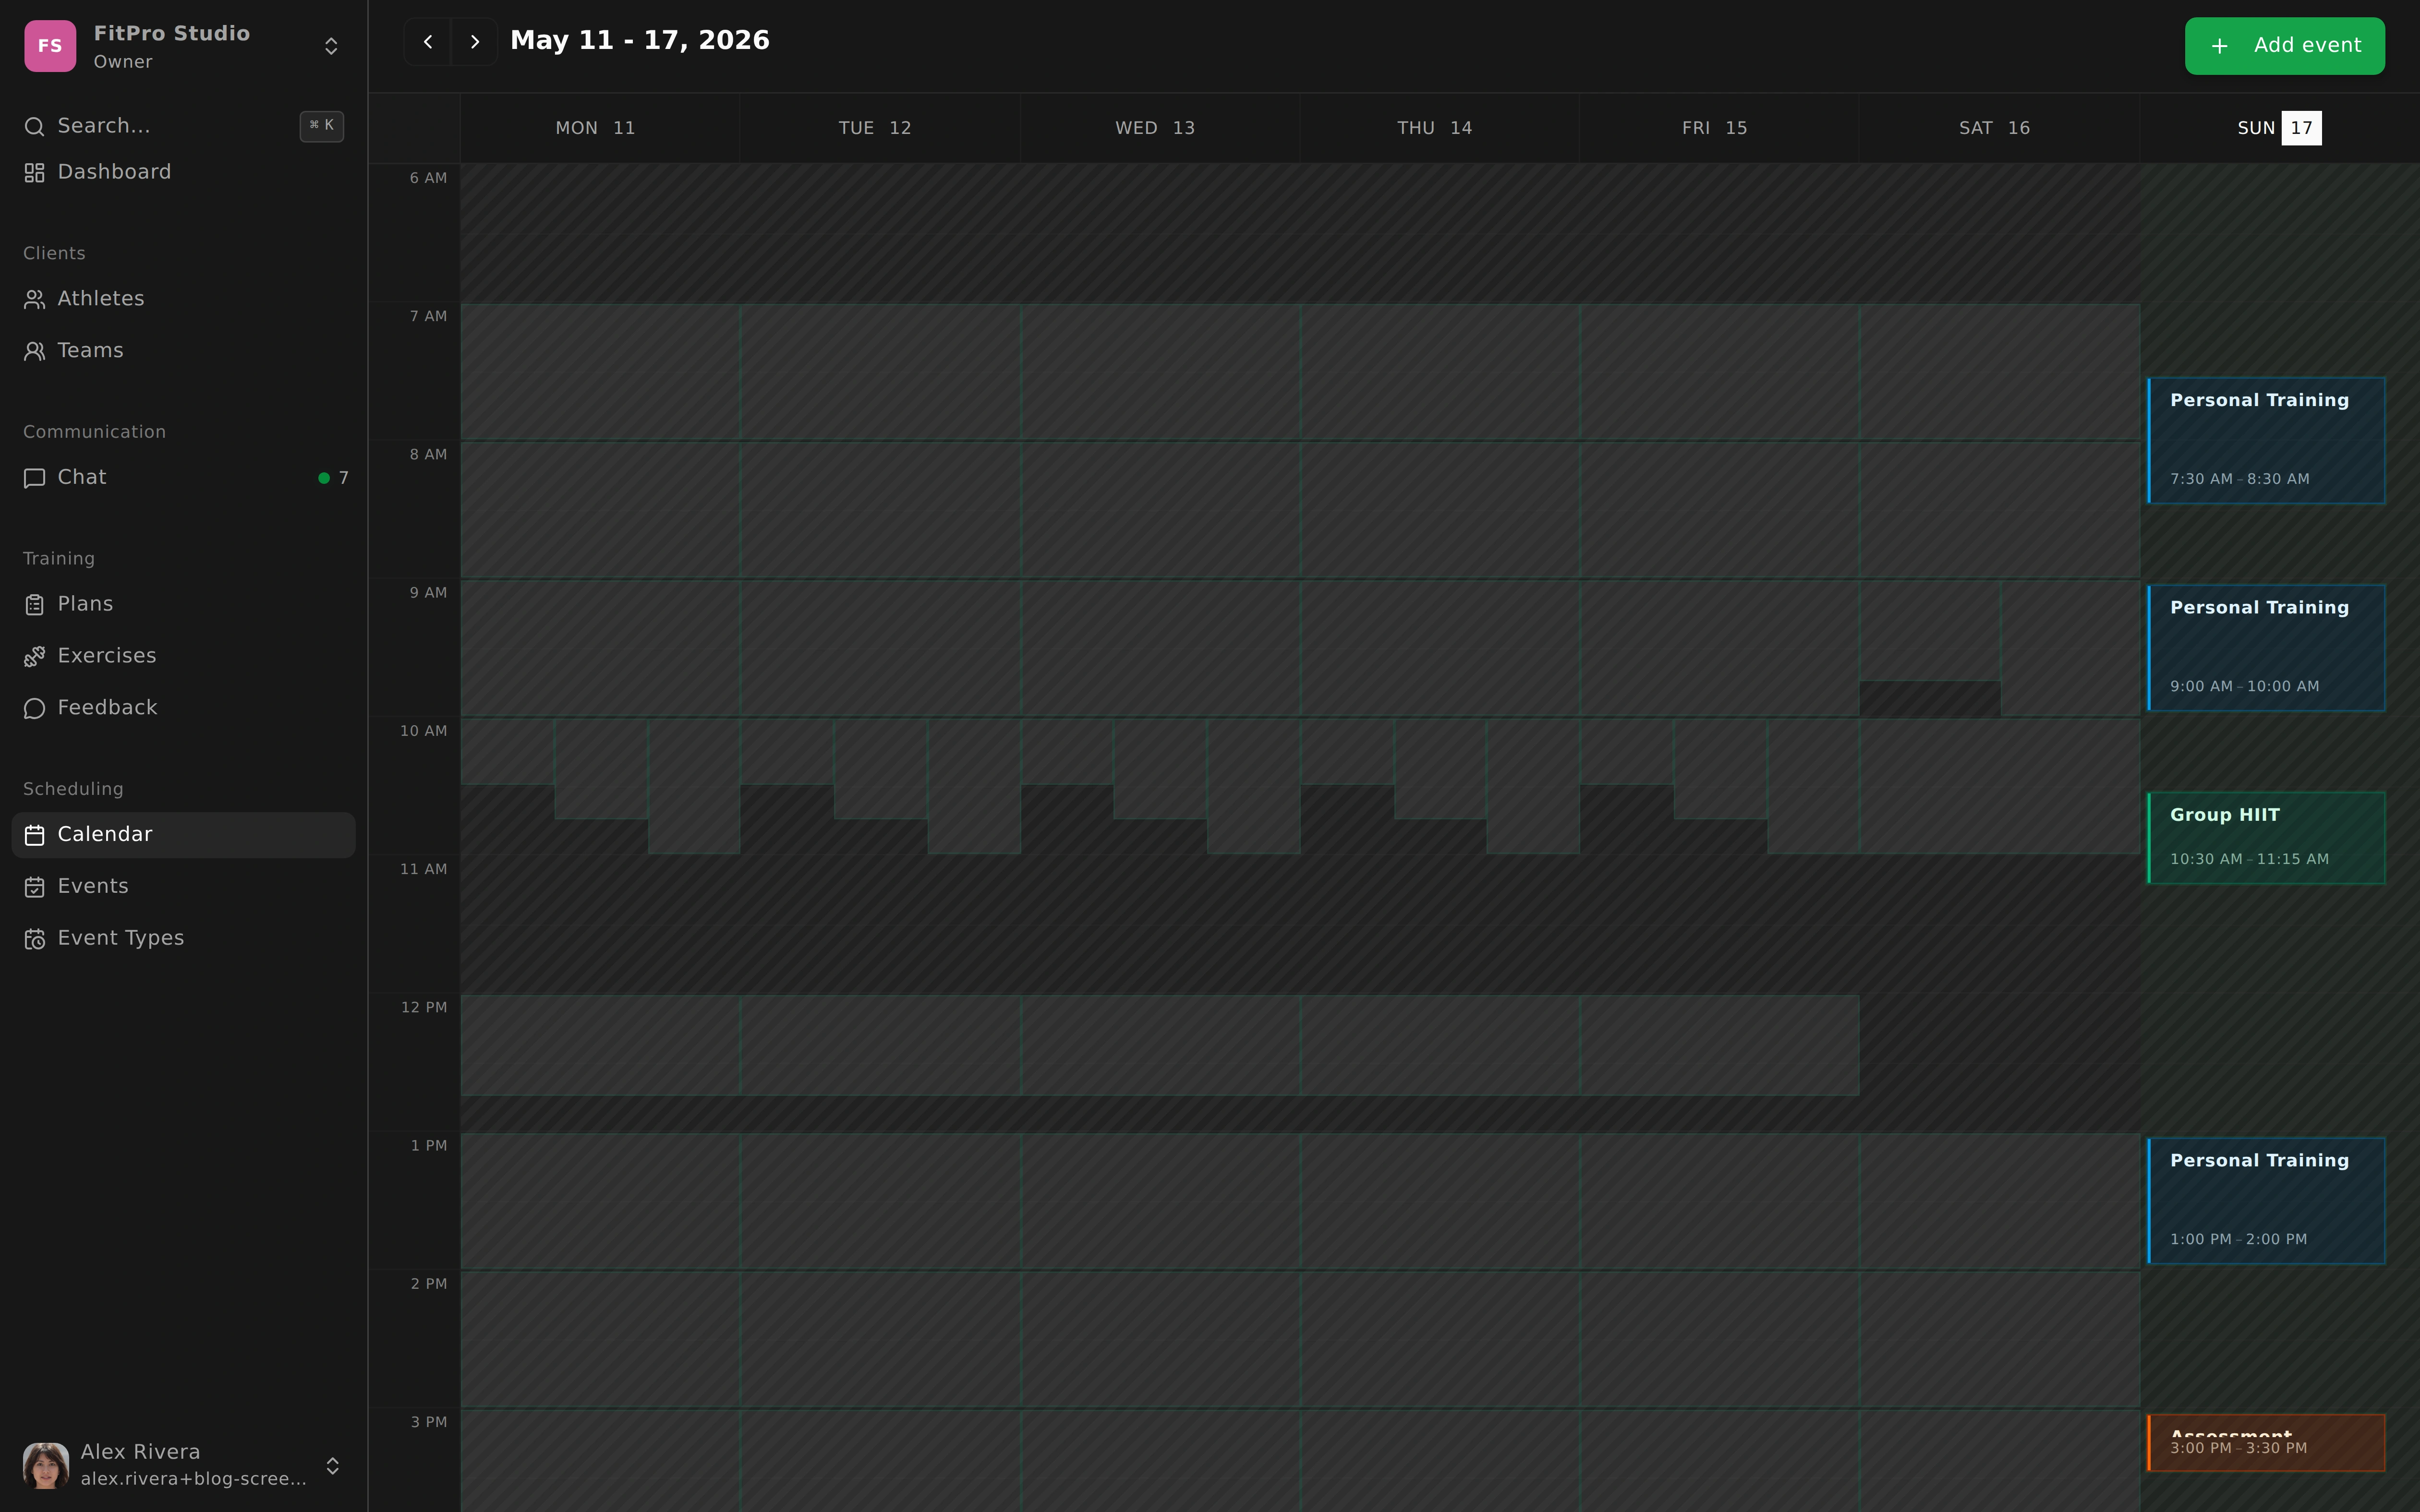The height and width of the screenshot is (1512, 2420).
Task: Open Chat in sidebar
Action: 184,478
